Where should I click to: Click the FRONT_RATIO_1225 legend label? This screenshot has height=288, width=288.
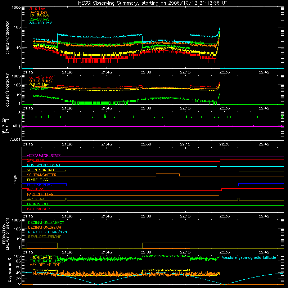[47, 261]
